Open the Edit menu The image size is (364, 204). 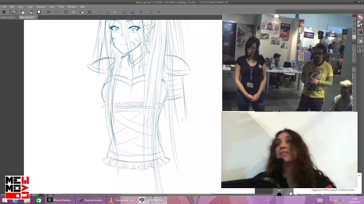pos(12,7)
